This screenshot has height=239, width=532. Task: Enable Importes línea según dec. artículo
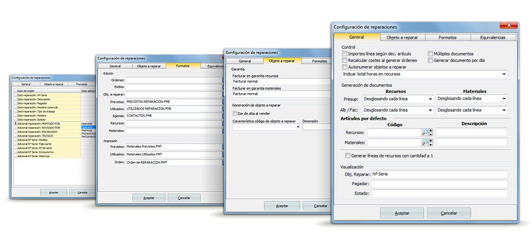[345, 54]
